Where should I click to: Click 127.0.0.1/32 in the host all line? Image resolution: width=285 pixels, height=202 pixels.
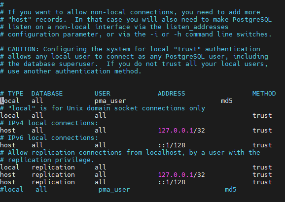(181, 131)
